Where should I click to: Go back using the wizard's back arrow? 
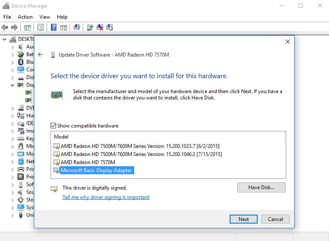point(40,54)
